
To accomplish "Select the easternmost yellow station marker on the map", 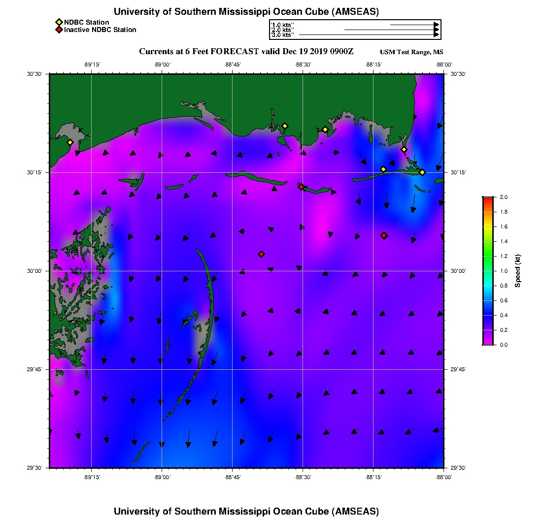I will click(422, 172).
